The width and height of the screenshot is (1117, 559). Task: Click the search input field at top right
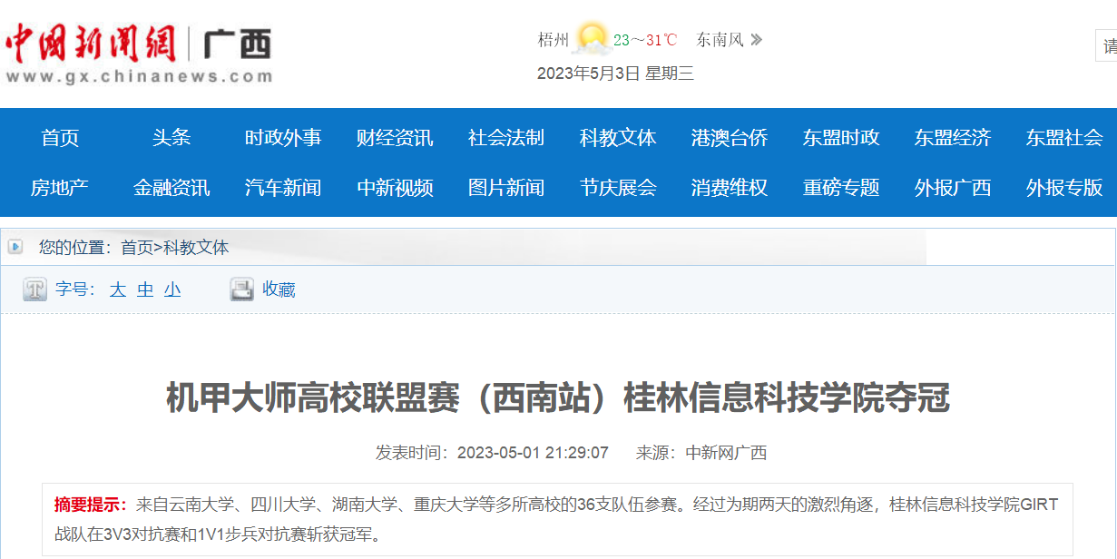coord(1107,45)
